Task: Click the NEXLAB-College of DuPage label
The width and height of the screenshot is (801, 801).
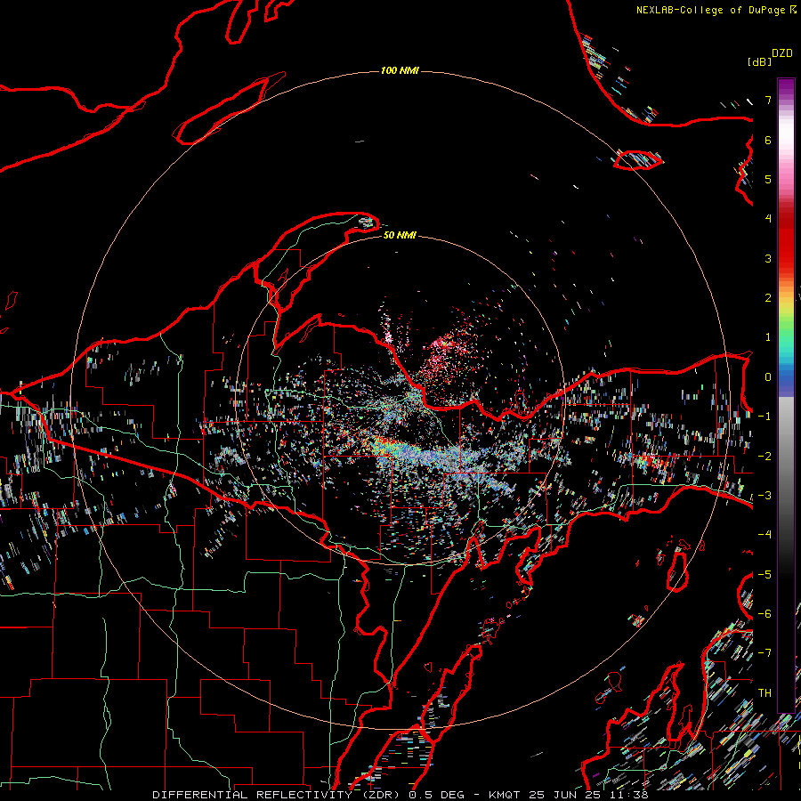Action: pos(712,10)
